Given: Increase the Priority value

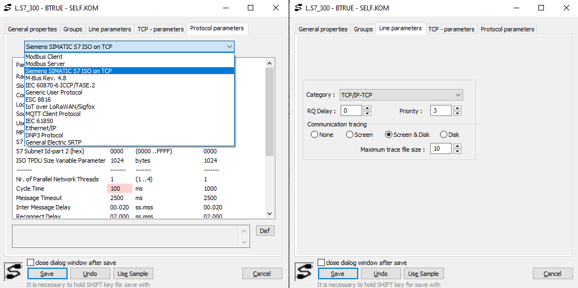Looking at the screenshot, I should click(457, 108).
